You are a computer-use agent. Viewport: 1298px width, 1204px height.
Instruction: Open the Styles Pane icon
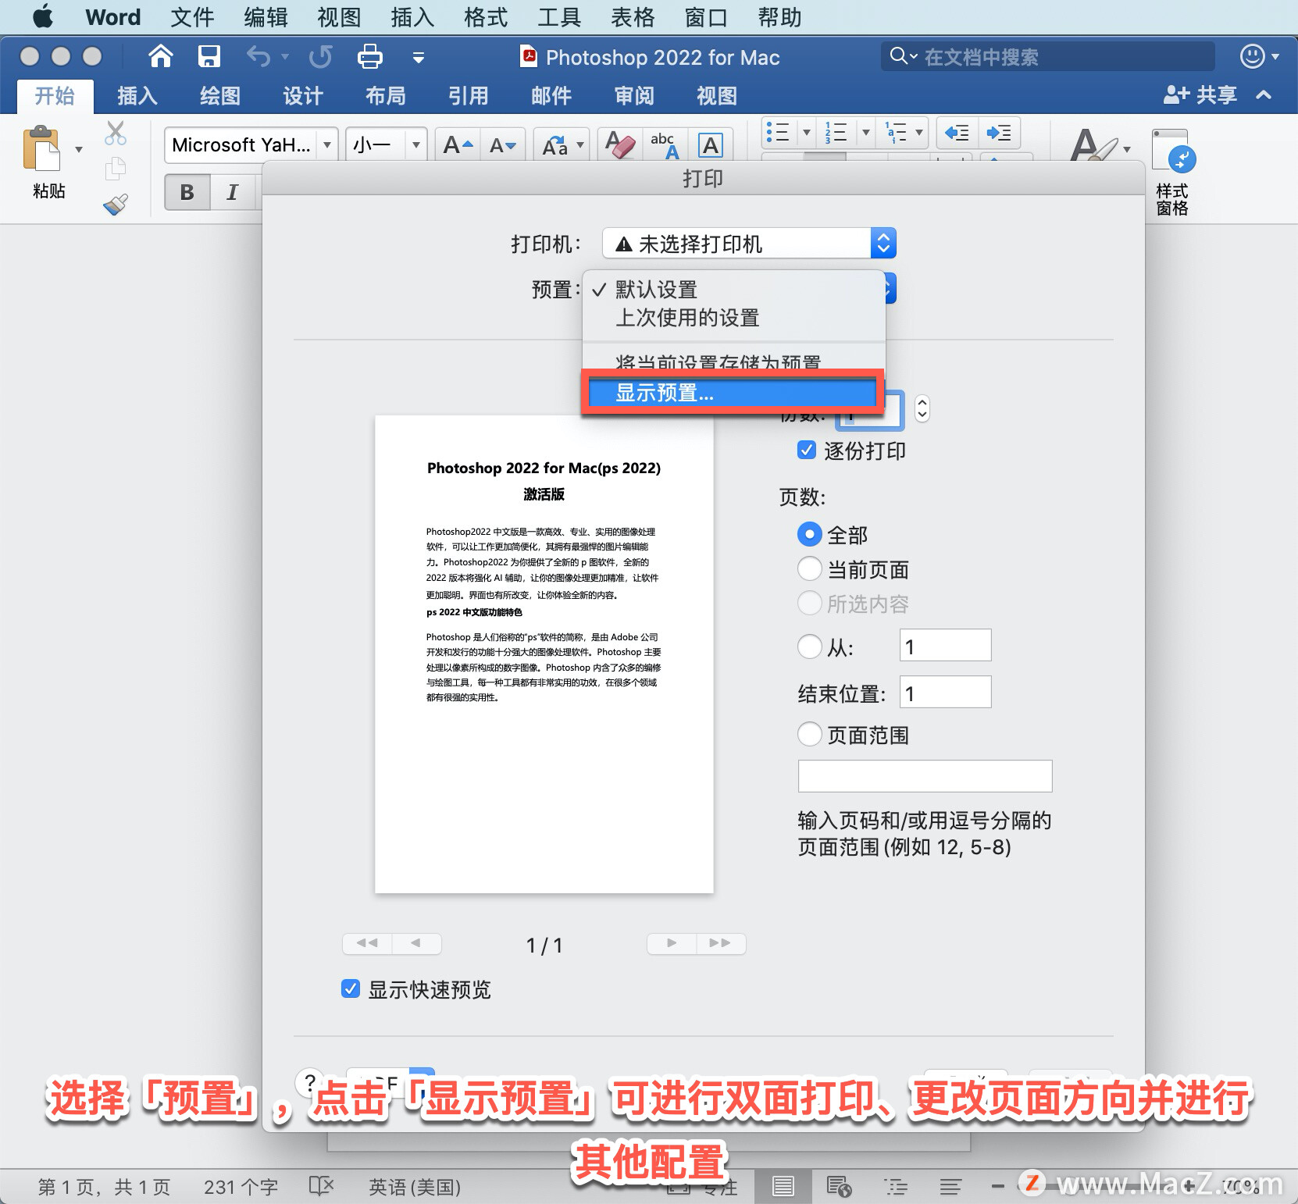click(x=1173, y=152)
